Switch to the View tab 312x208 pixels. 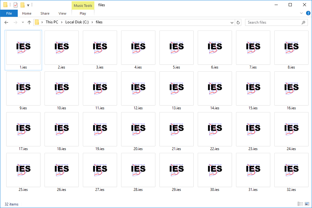pos(62,13)
